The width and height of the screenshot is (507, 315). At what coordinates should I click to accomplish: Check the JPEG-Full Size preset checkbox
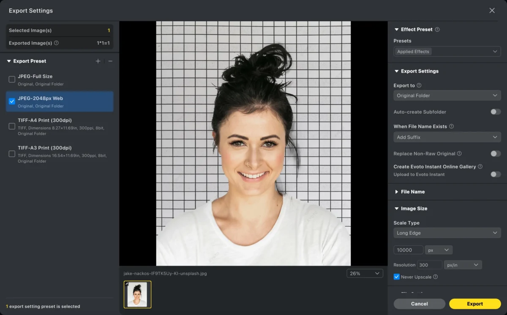[12, 79]
